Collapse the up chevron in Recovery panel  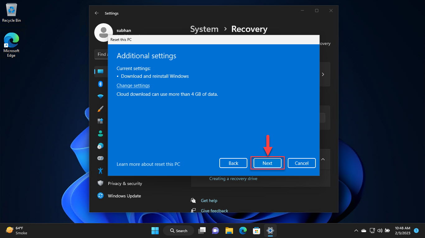pos(323,159)
